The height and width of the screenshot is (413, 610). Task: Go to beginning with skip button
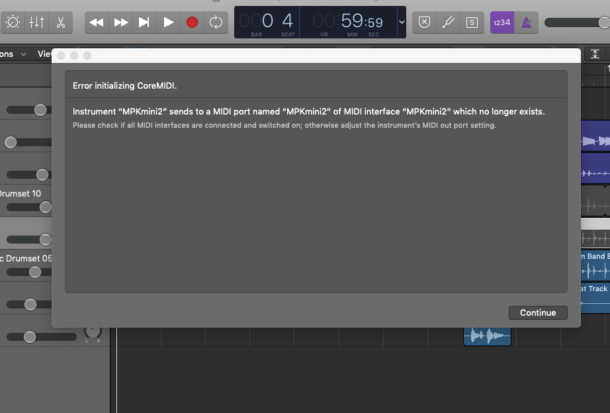click(144, 23)
